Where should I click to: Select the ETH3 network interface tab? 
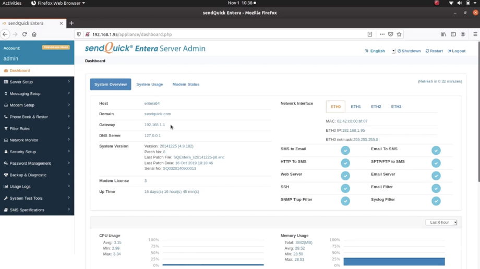coord(396,106)
